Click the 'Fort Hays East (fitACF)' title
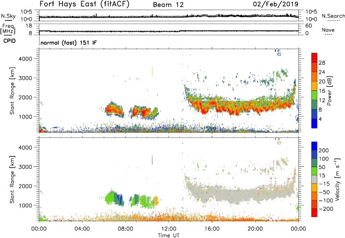 pos(85,4)
